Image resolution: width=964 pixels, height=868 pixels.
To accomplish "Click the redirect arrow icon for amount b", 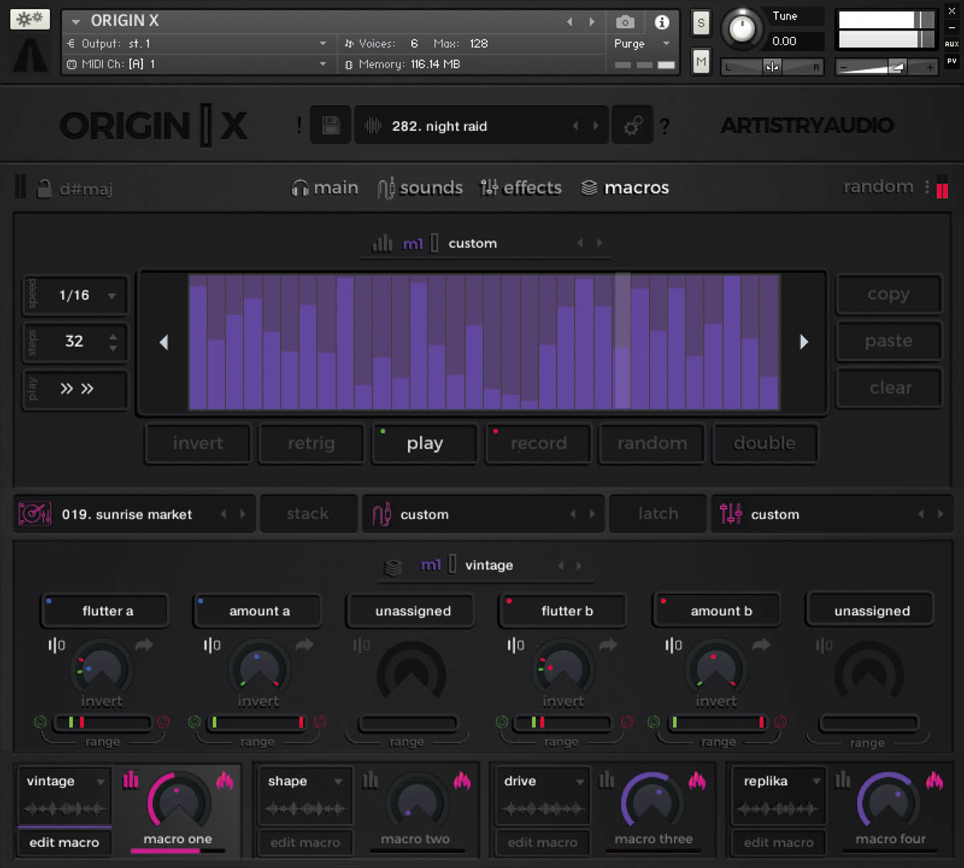I will pos(761,645).
